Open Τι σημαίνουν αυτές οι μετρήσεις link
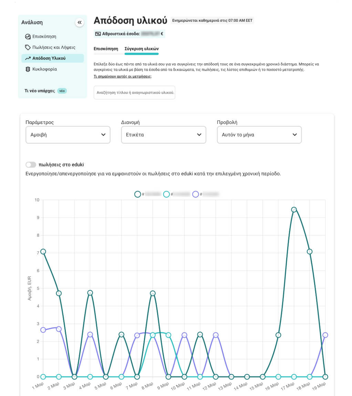This screenshot has height=396, width=352. (122, 76)
